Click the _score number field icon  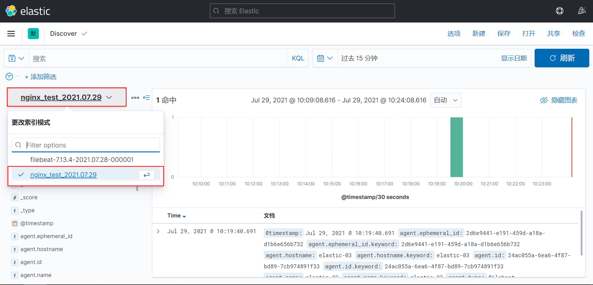coord(15,198)
